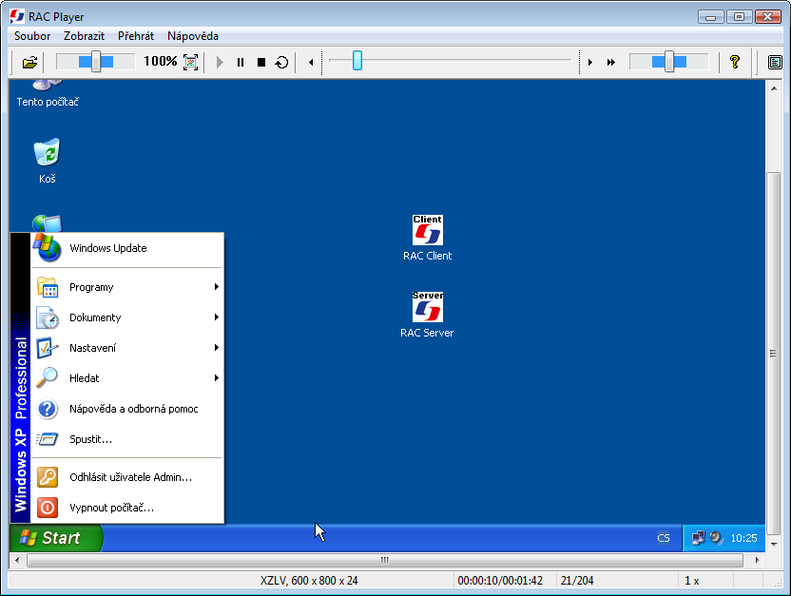Screen dimensions: 791x596
Task: Open a recording file with the folder icon
Action: (x=29, y=63)
